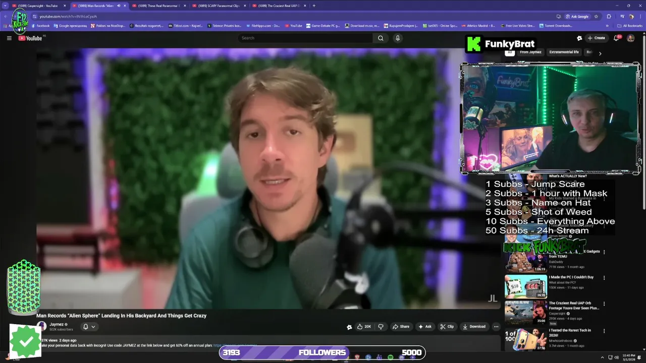
Task: Open the Spotify icon in the taskbar
Action: (390, 357)
